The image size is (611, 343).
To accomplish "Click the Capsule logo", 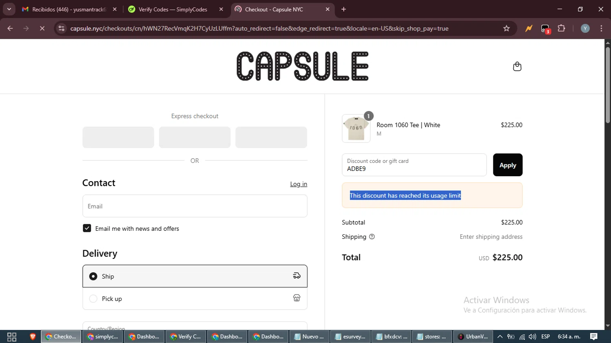I will [x=302, y=66].
